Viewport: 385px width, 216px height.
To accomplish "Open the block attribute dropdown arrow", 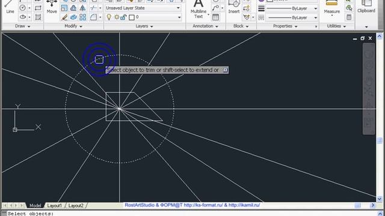I will pos(253,17).
